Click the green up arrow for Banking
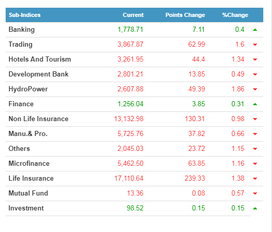 255,30
